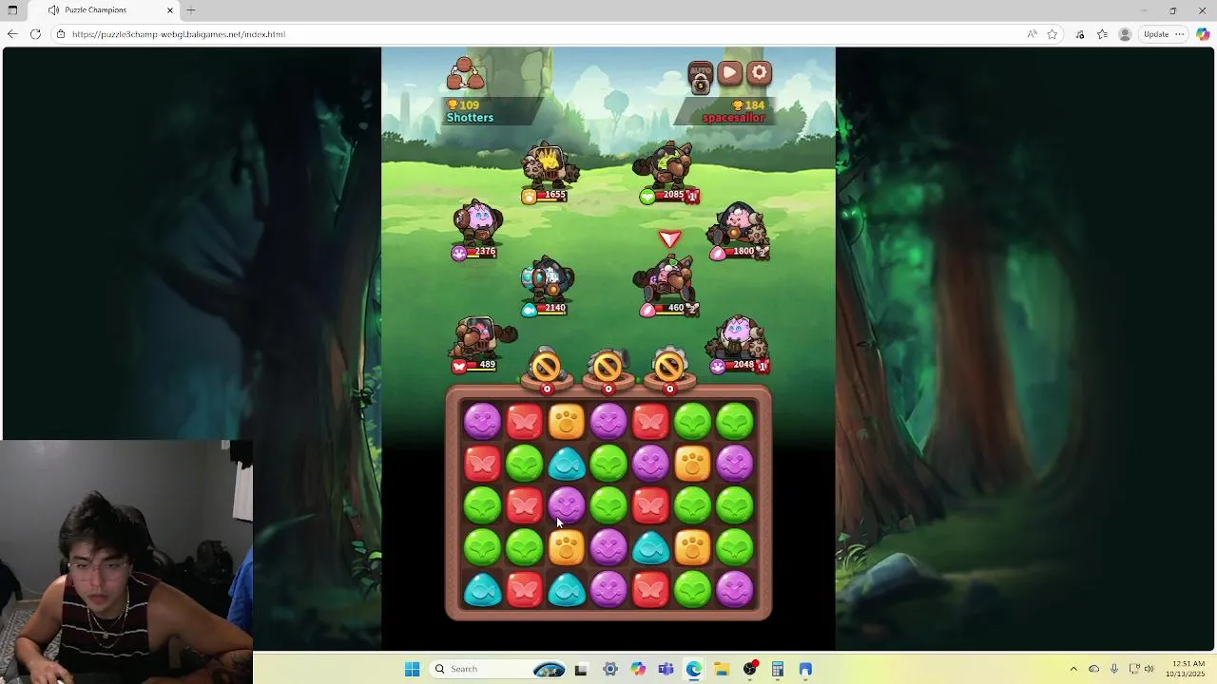The image size is (1217, 684).
Task: Open the read aloud icon in address bar
Action: (1033, 34)
